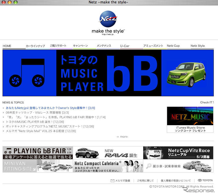Open the 06年度ネッツカップ Vitzレース news link
This screenshot has width=218, height=196.
coord(37,112)
